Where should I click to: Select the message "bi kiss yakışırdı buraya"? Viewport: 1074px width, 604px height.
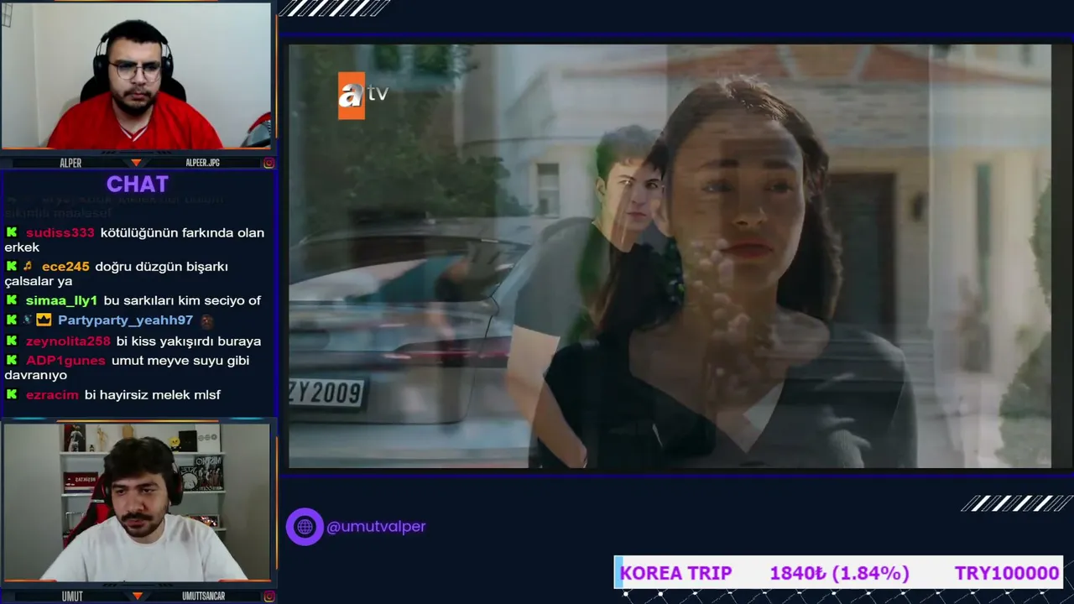[x=189, y=341]
